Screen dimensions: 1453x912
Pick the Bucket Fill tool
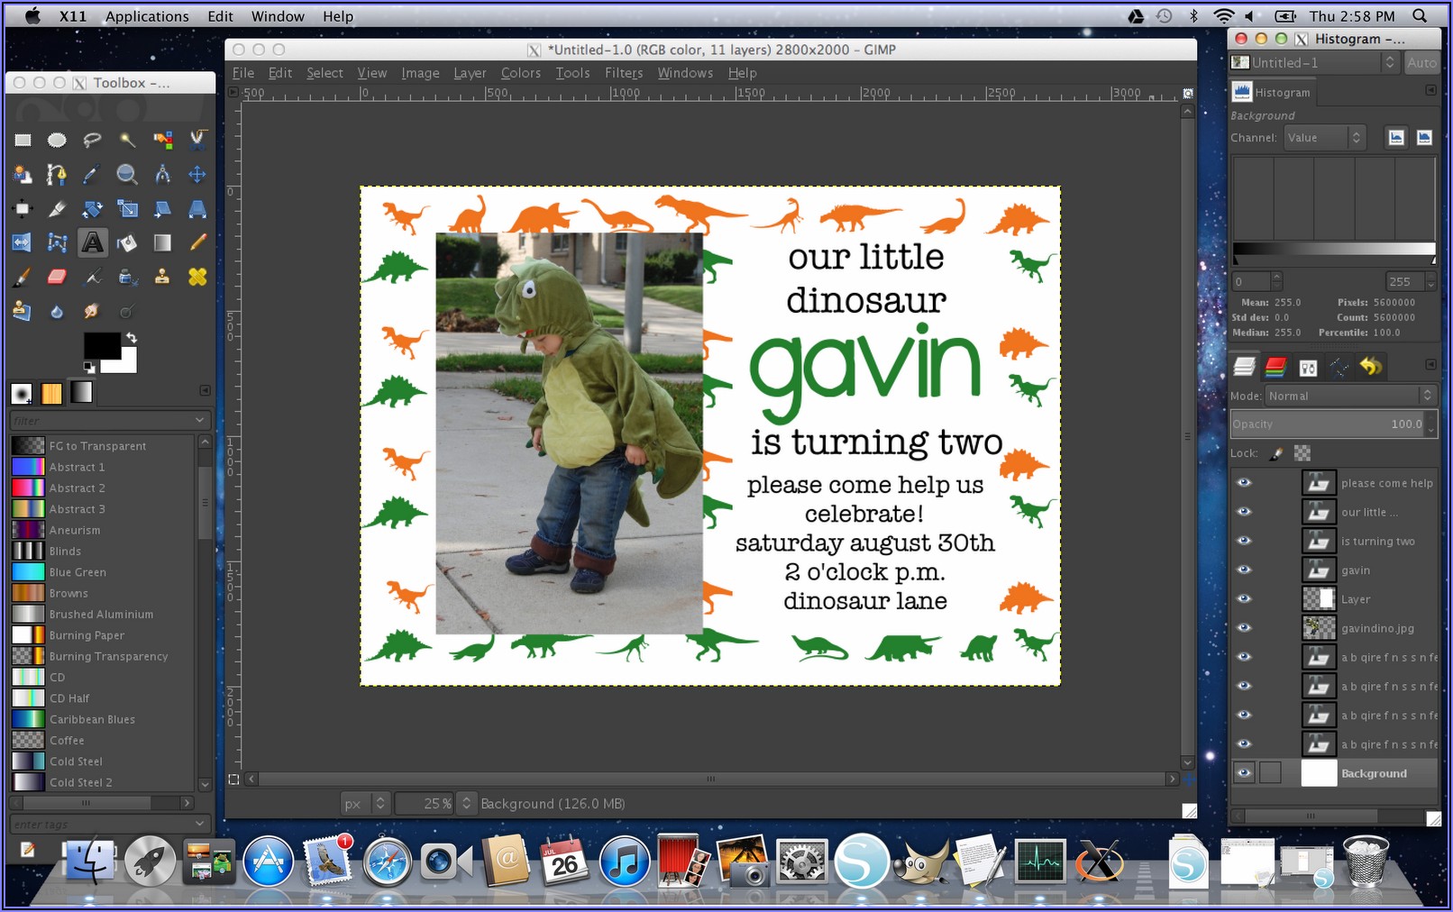pos(127,242)
